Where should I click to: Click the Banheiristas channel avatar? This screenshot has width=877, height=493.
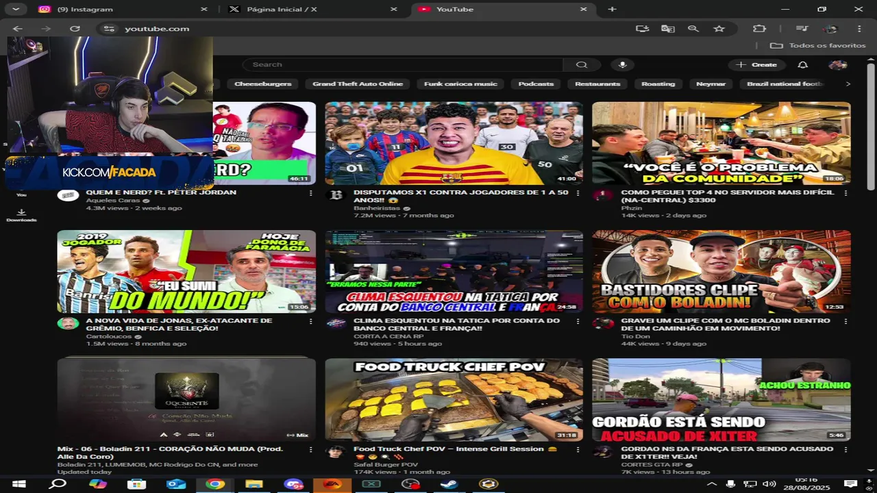pos(336,195)
